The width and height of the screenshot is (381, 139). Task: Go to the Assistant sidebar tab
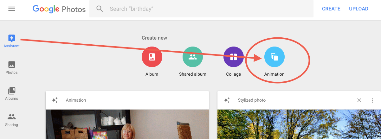tap(12, 41)
